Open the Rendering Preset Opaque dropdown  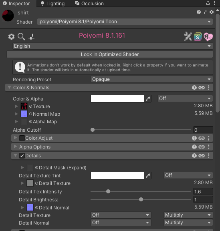152,79
